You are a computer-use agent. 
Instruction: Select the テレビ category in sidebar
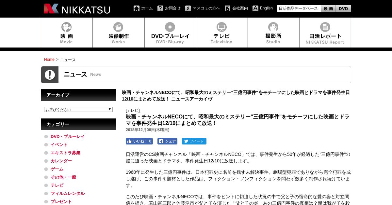click(x=57, y=185)
